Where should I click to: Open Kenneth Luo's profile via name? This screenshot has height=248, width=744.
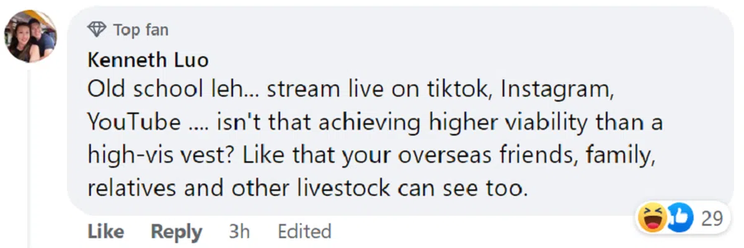tap(148, 60)
